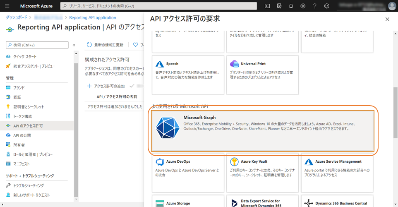Open the Azure portal hamburger menu
Viewport: 398px width, 207px height.
[x=7, y=6]
